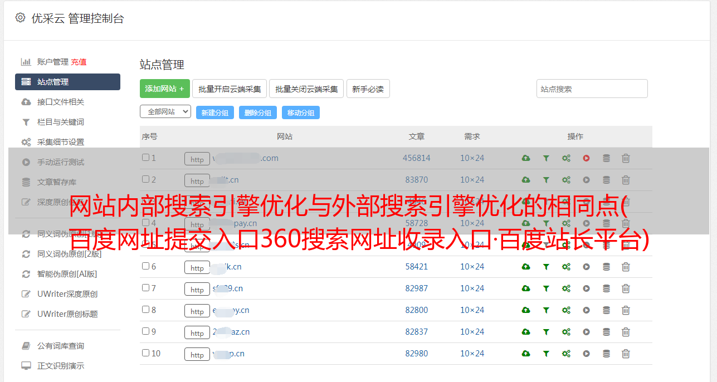The image size is (717, 382).
Task: Delete site in row 1 with trash icon
Action: [626, 158]
